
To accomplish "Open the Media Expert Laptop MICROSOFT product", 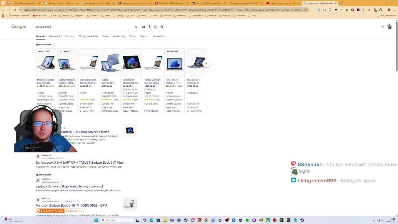I will click(110, 82).
